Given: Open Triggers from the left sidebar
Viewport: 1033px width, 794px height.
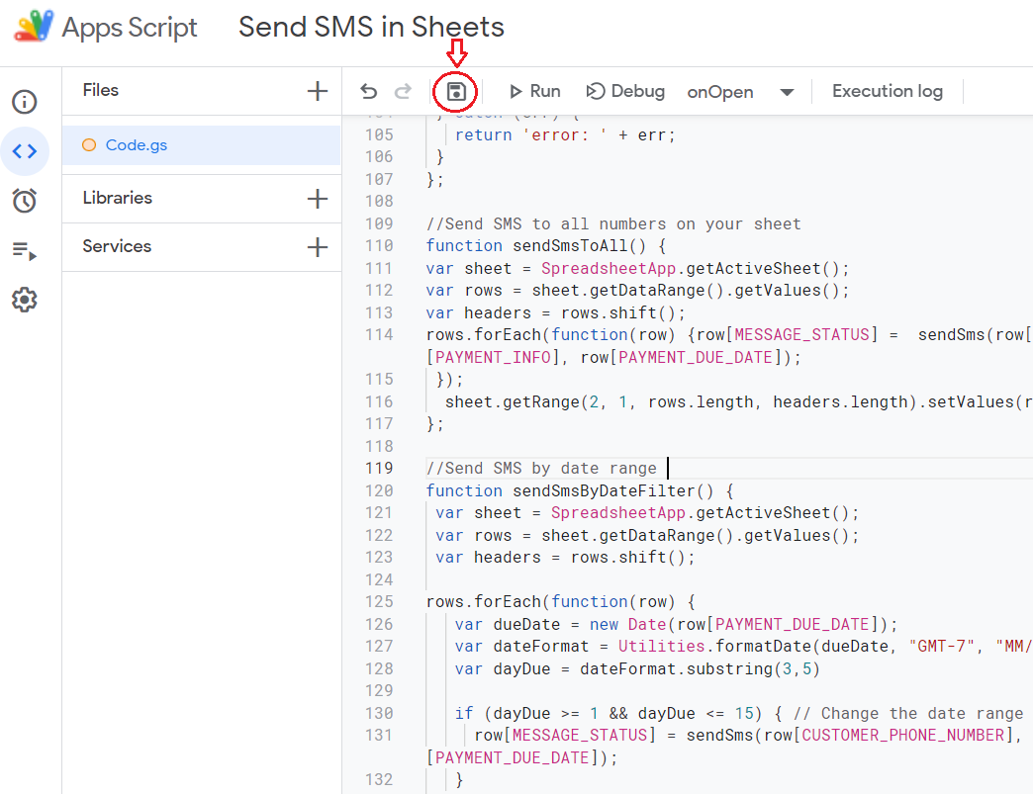Looking at the screenshot, I should pyautogui.click(x=25, y=201).
